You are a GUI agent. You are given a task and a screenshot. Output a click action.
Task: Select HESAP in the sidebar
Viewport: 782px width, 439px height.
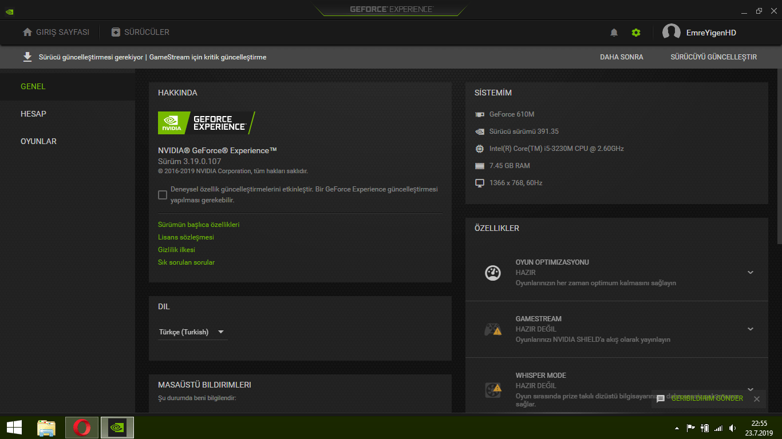68,114
